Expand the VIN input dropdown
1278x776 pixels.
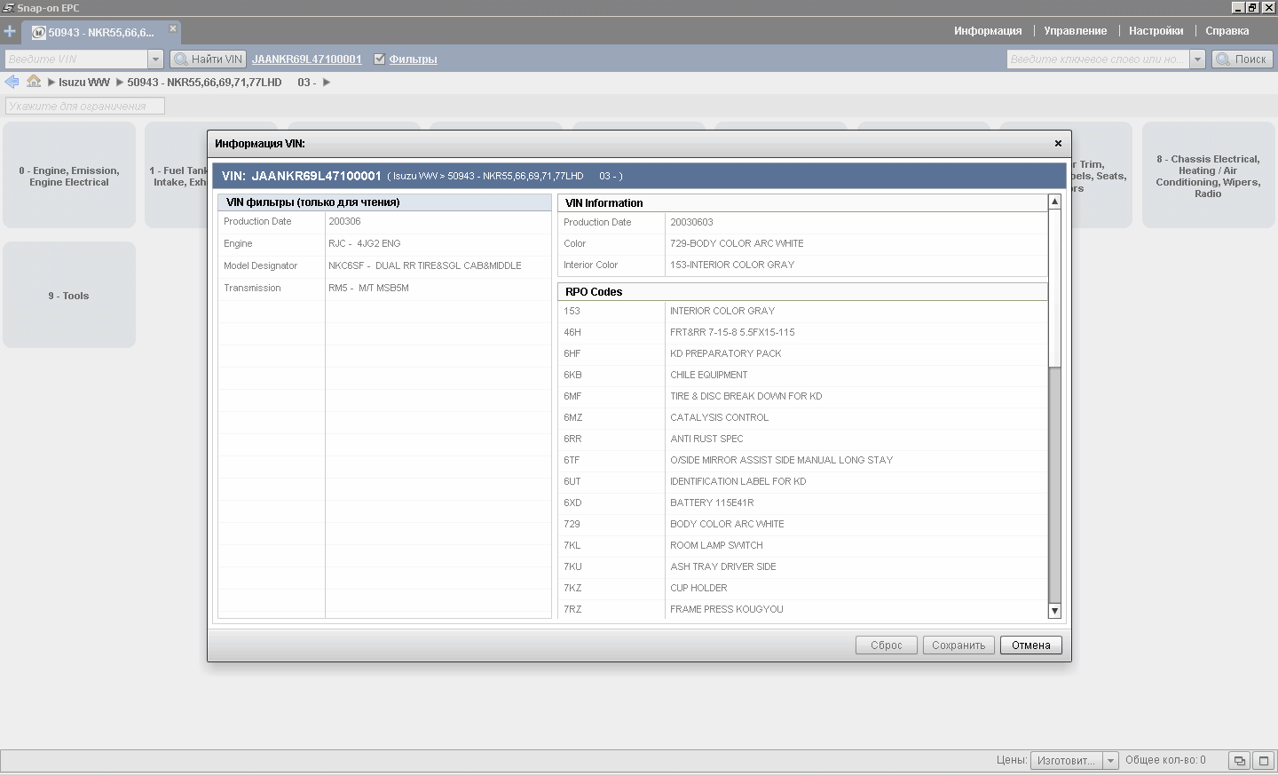[155, 59]
